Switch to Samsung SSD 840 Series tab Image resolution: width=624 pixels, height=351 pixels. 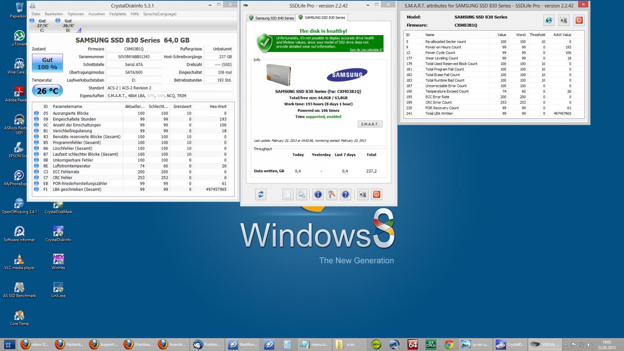click(271, 18)
